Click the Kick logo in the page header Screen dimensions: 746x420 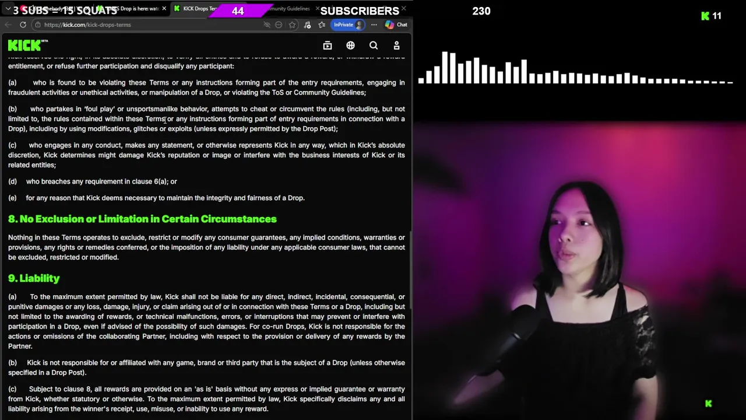click(27, 45)
